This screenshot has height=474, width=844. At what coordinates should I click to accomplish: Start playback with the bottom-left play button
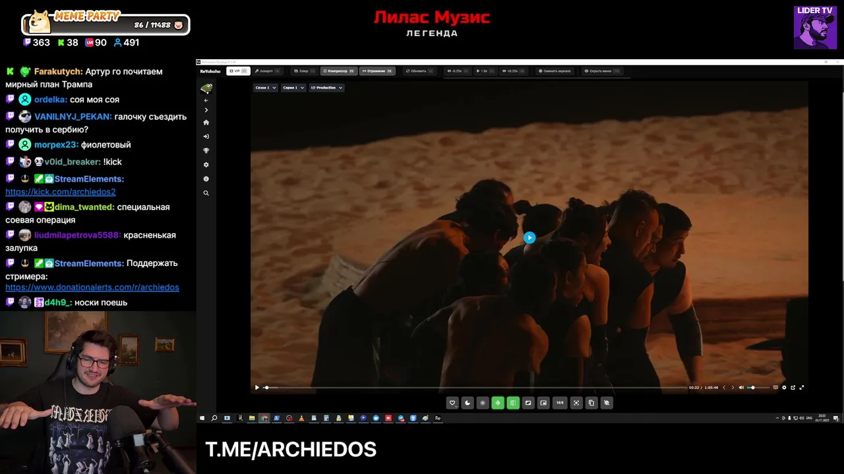click(x=257, y=388)
